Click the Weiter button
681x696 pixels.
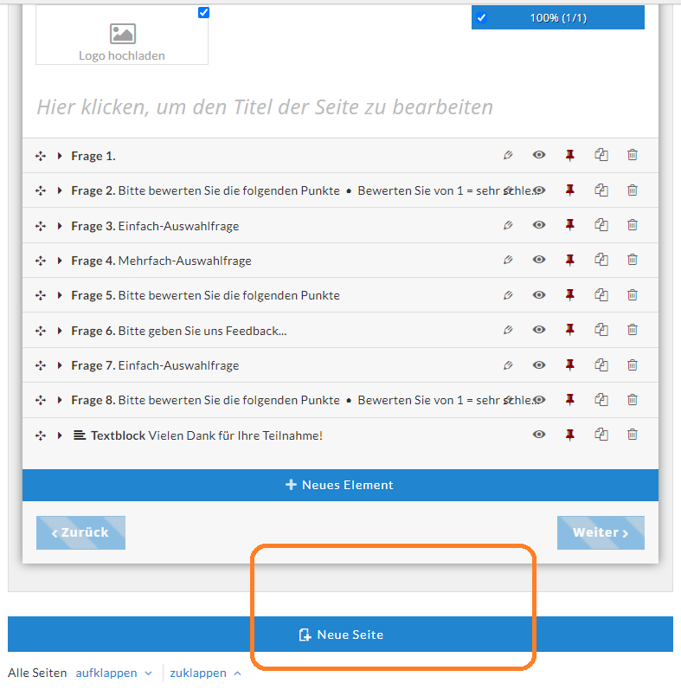tap(601, 532)
